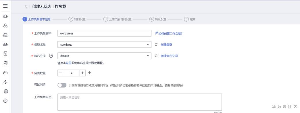
Task: Toggle the time zone synchronization switch
Action: coord(62,85)
